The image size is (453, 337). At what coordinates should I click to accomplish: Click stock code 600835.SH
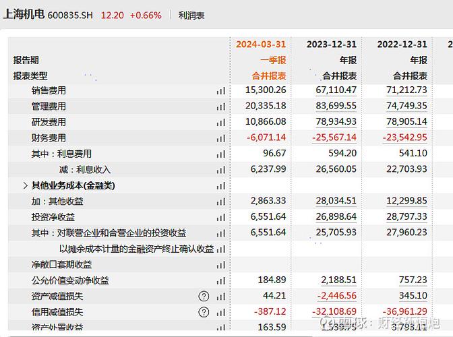[70, 16]
